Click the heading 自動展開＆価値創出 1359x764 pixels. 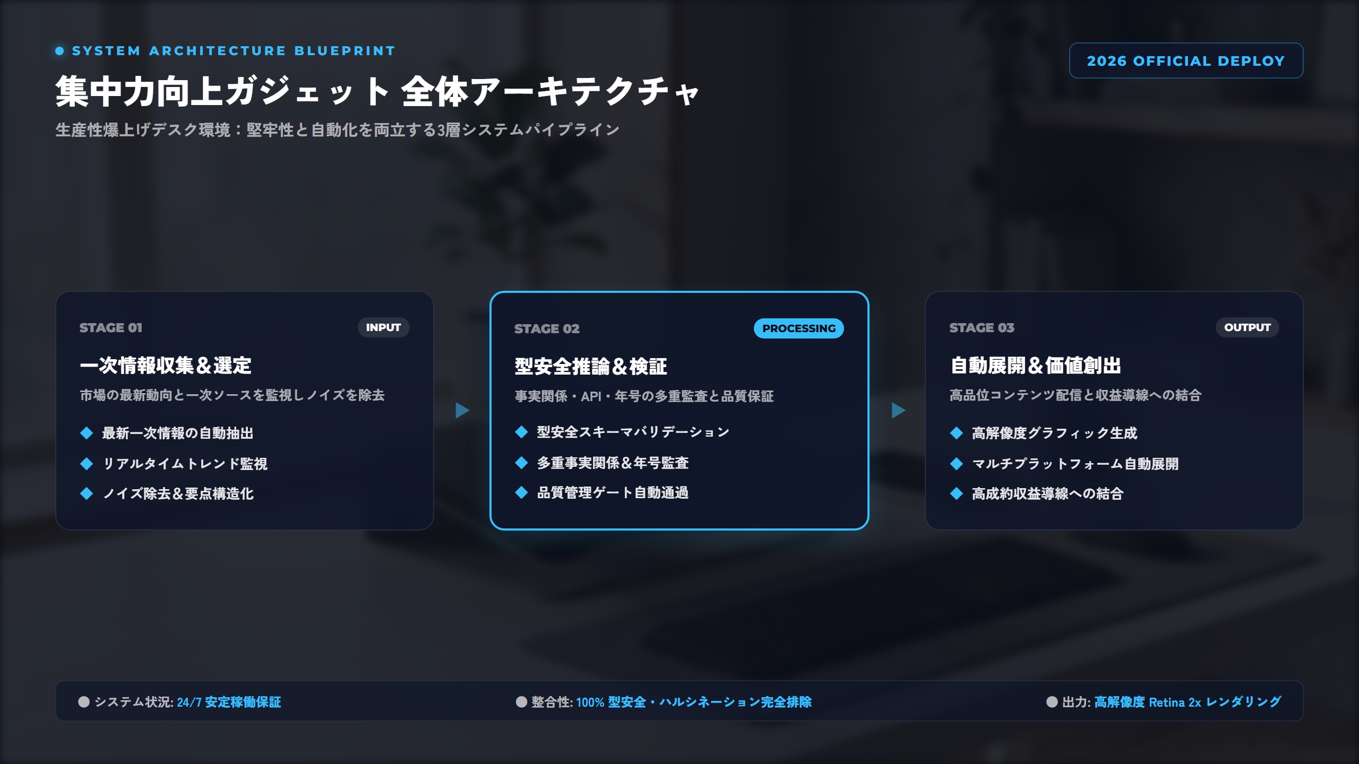(x=1035, y=366)
